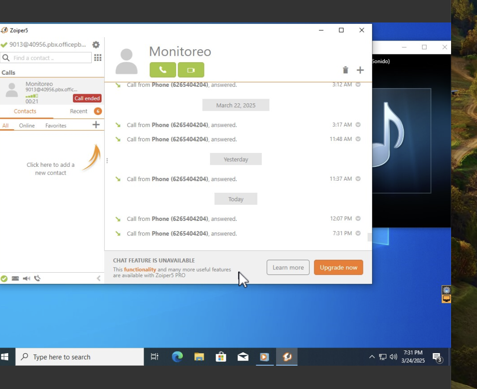Screen dimensions: 477x389
Task: Delete history with trash icon
Action: coord(345,70)
